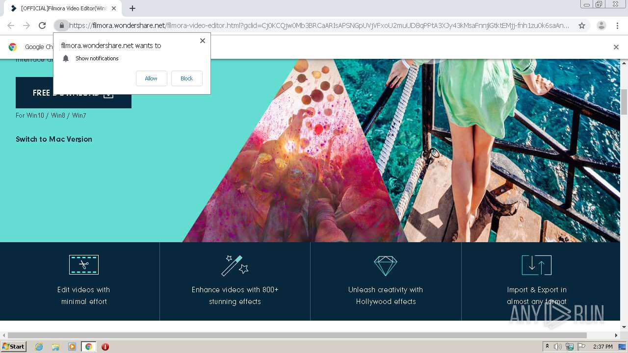Click the scroll down arrow
The image size is (628, 353).
click(624, 327)
